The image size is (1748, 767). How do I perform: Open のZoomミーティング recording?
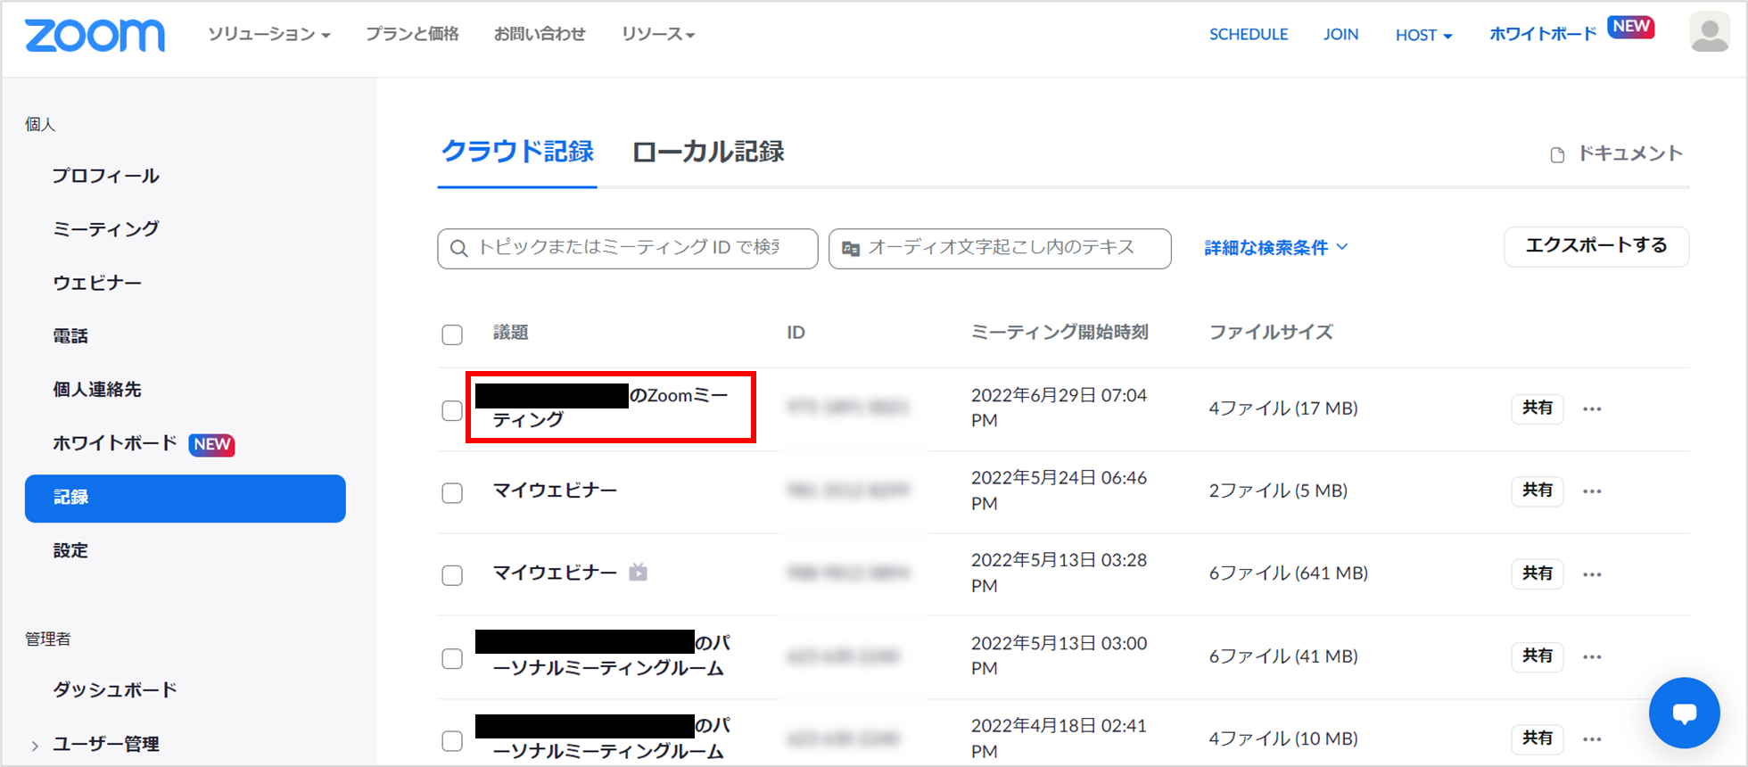pyautogui.click(x=611, y=408)
